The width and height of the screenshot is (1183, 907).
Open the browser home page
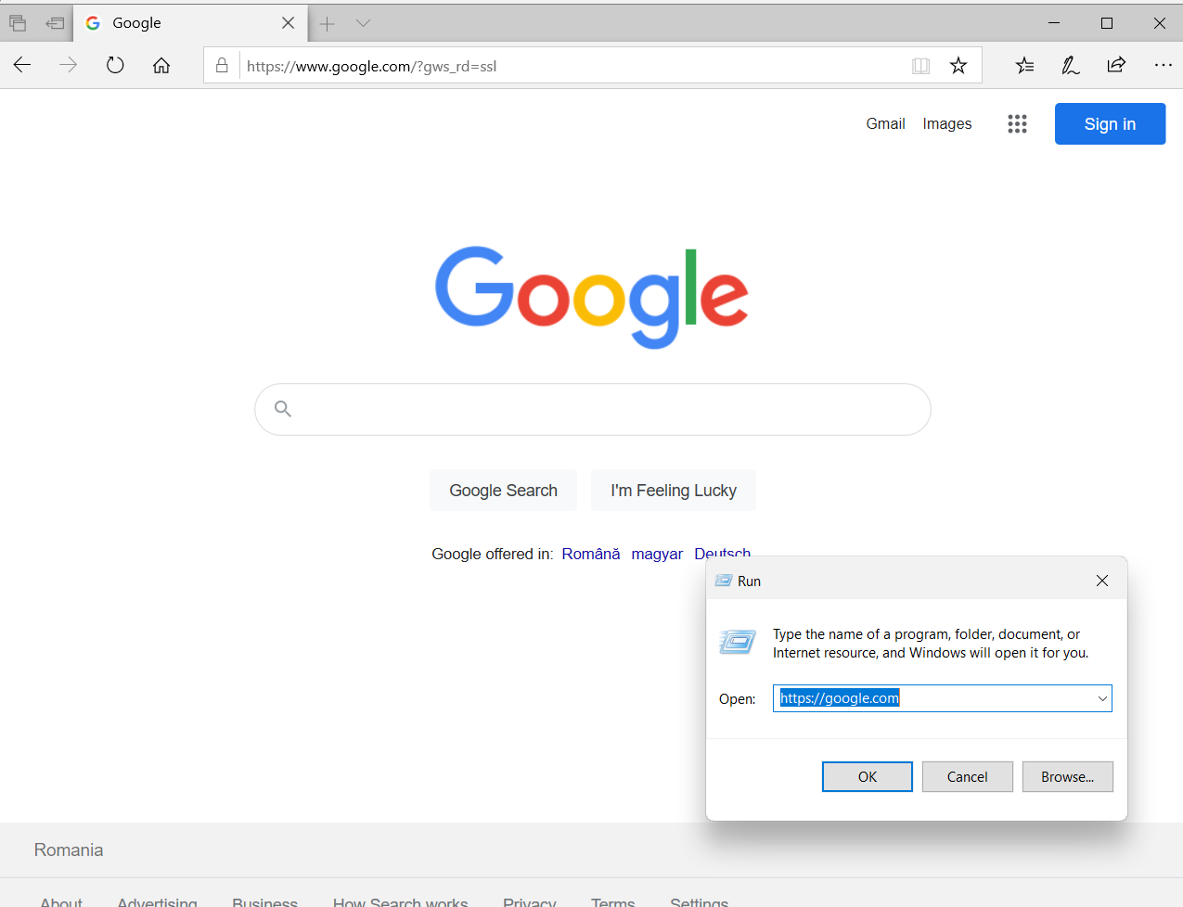(x=161, y=65)
